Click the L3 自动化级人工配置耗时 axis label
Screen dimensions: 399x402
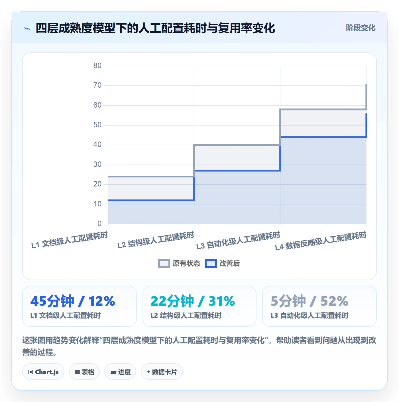[238, 240]
